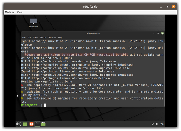The height and width of the screenshot is (131, 181).
Task: Open the terminal File menu
Action: tap(23, 37)
